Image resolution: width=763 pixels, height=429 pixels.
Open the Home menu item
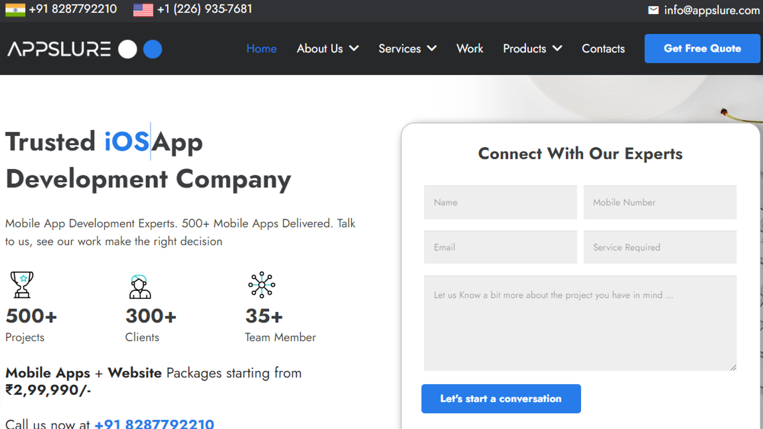261,48
